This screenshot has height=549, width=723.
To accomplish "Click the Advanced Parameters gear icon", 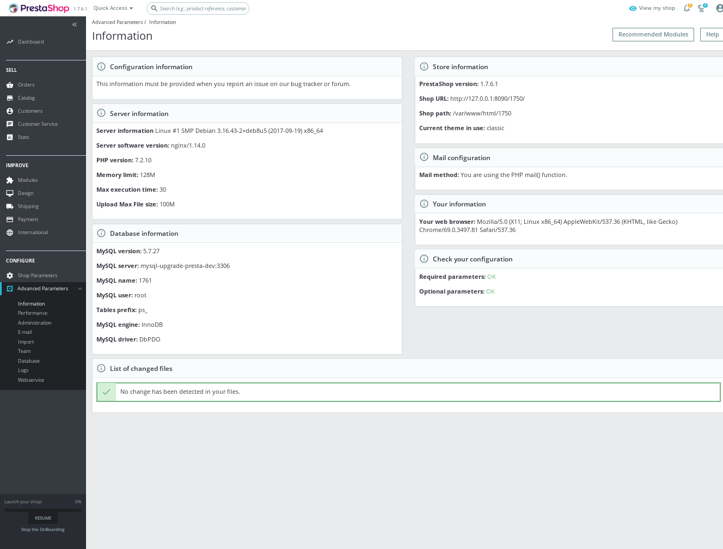I will [x=10, y=289].
